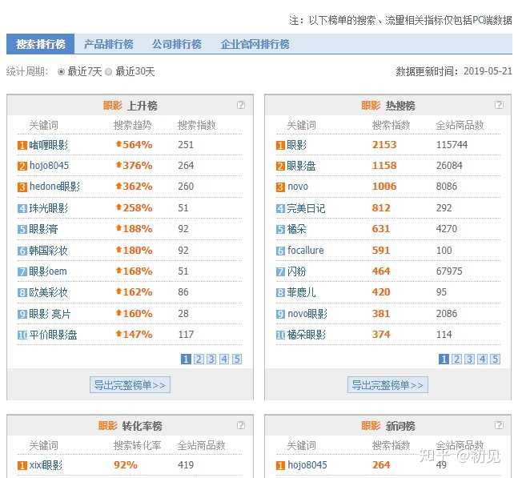This screenshot has width=514, height=478.
Task: Open keyword hedone眼影
Action: click(54, 187)
